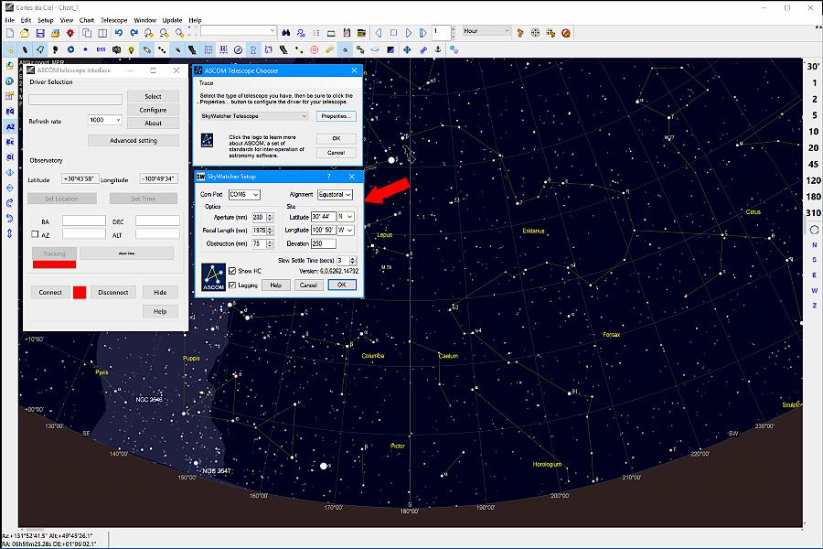The height and width of the screenshot is (549, 823).
Task: Set field of view to 10 degrees
Action: [813, 132]
